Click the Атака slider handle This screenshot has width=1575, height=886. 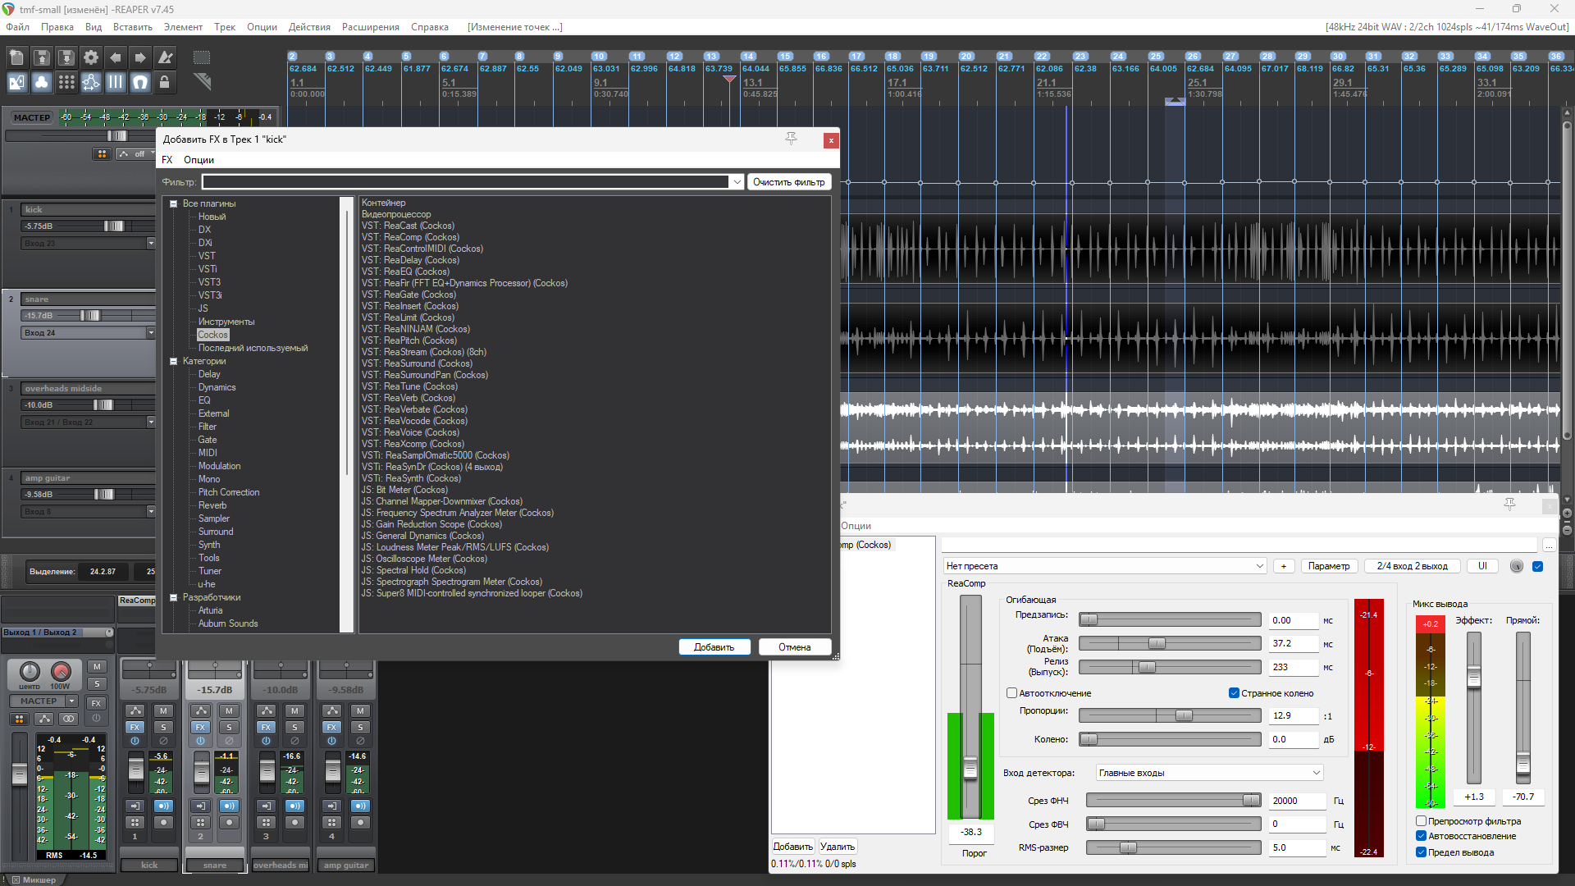(1157, 644)
